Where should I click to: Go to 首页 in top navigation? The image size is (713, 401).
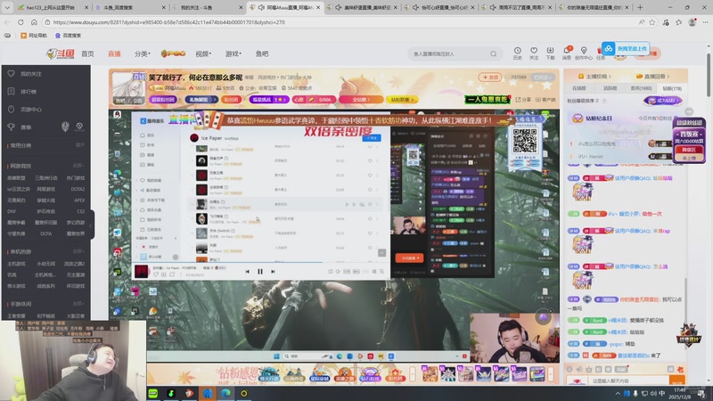point(87,53)
